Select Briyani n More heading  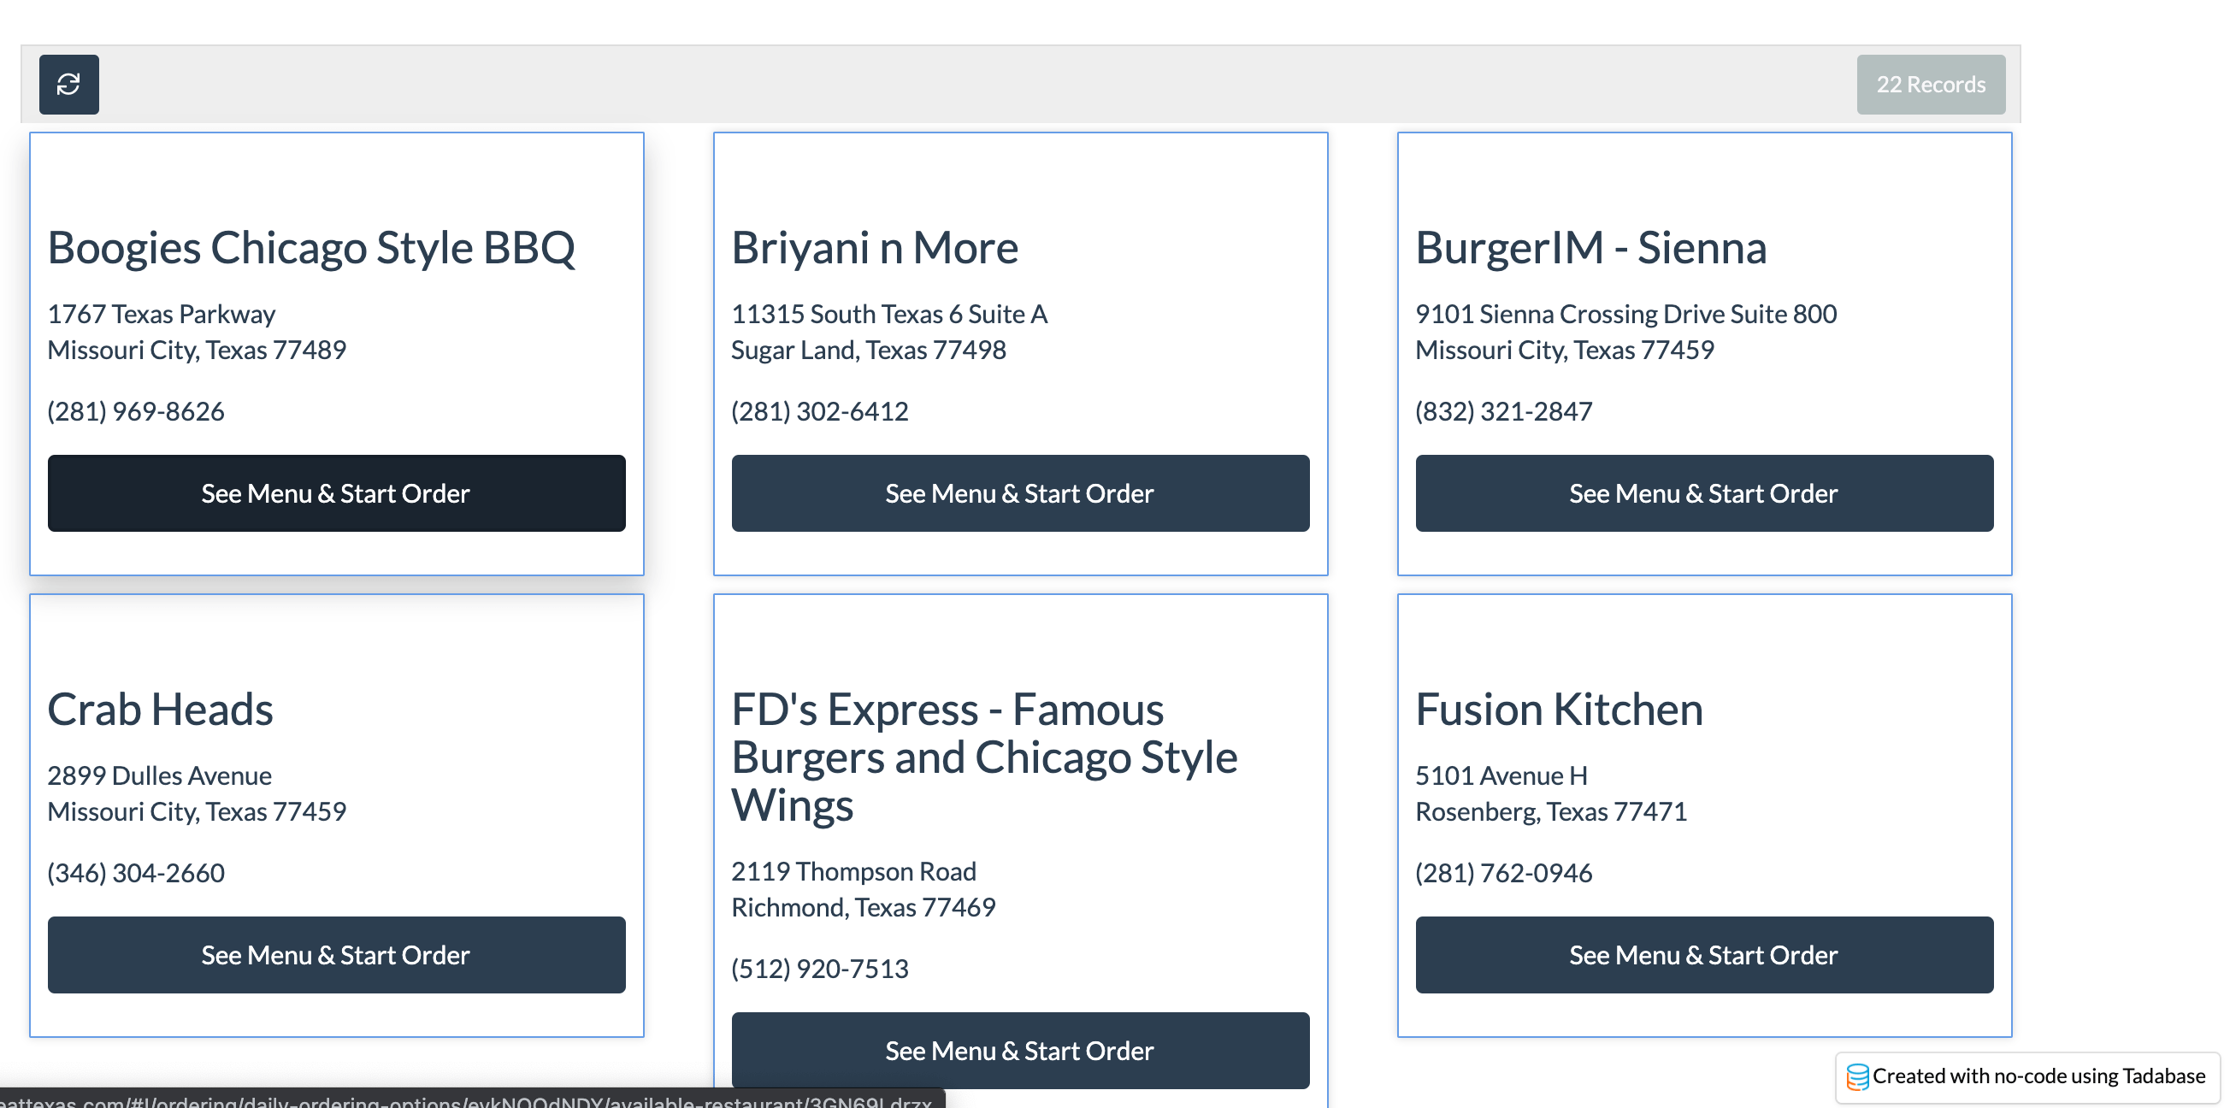click(875, 248)
